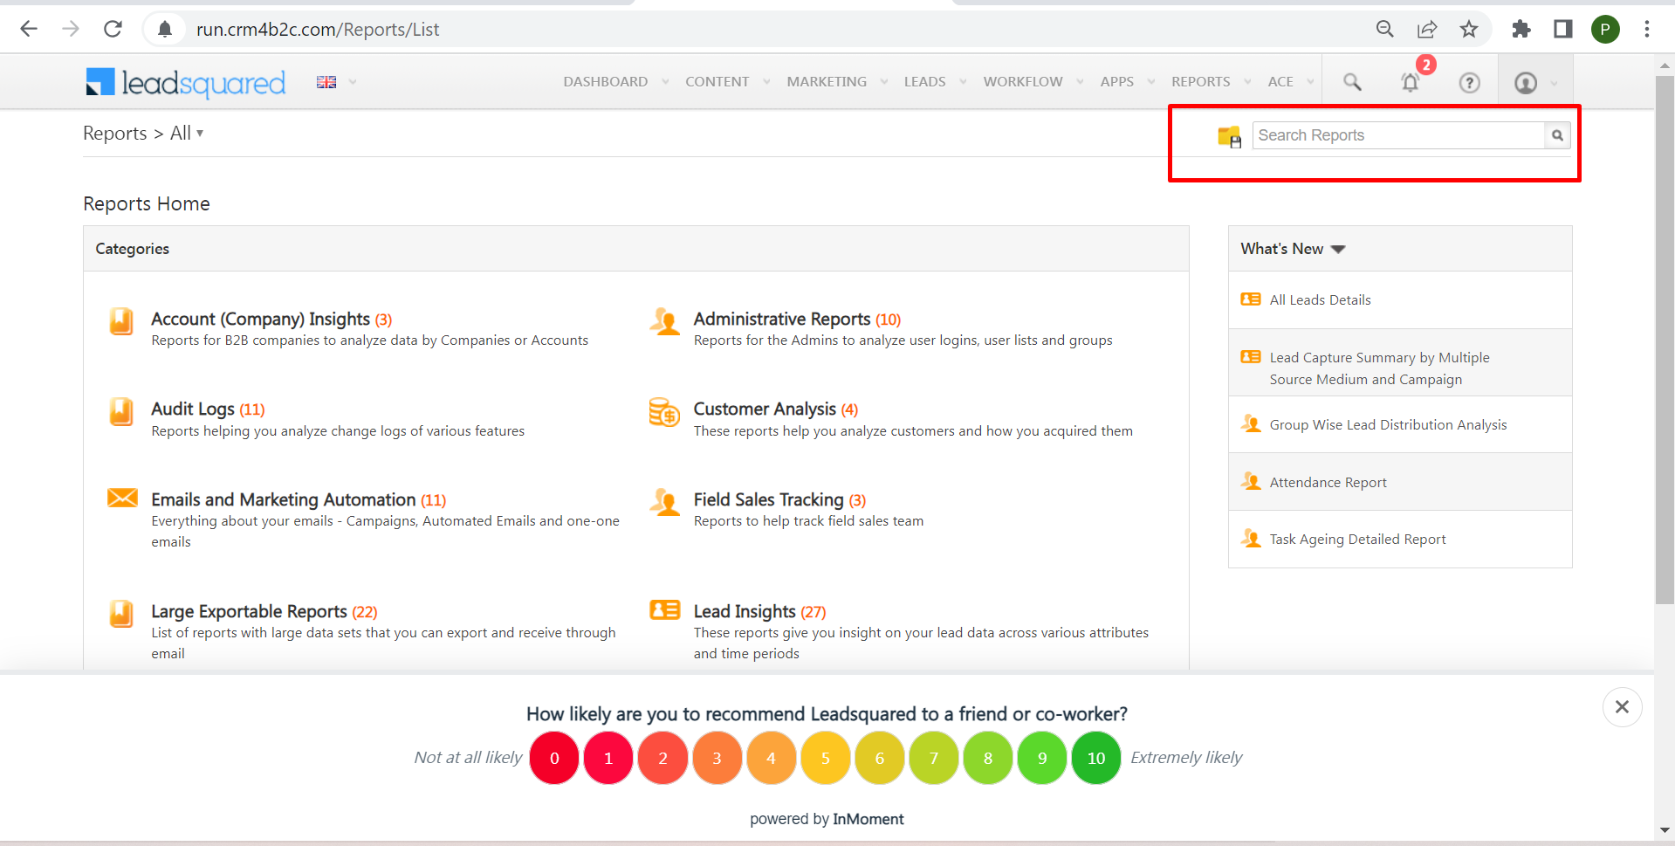Screen dimensions: 1675x846
Task: Click the Administrative Reports category icon
Action: pyautogui.click(x=664, y=321)
